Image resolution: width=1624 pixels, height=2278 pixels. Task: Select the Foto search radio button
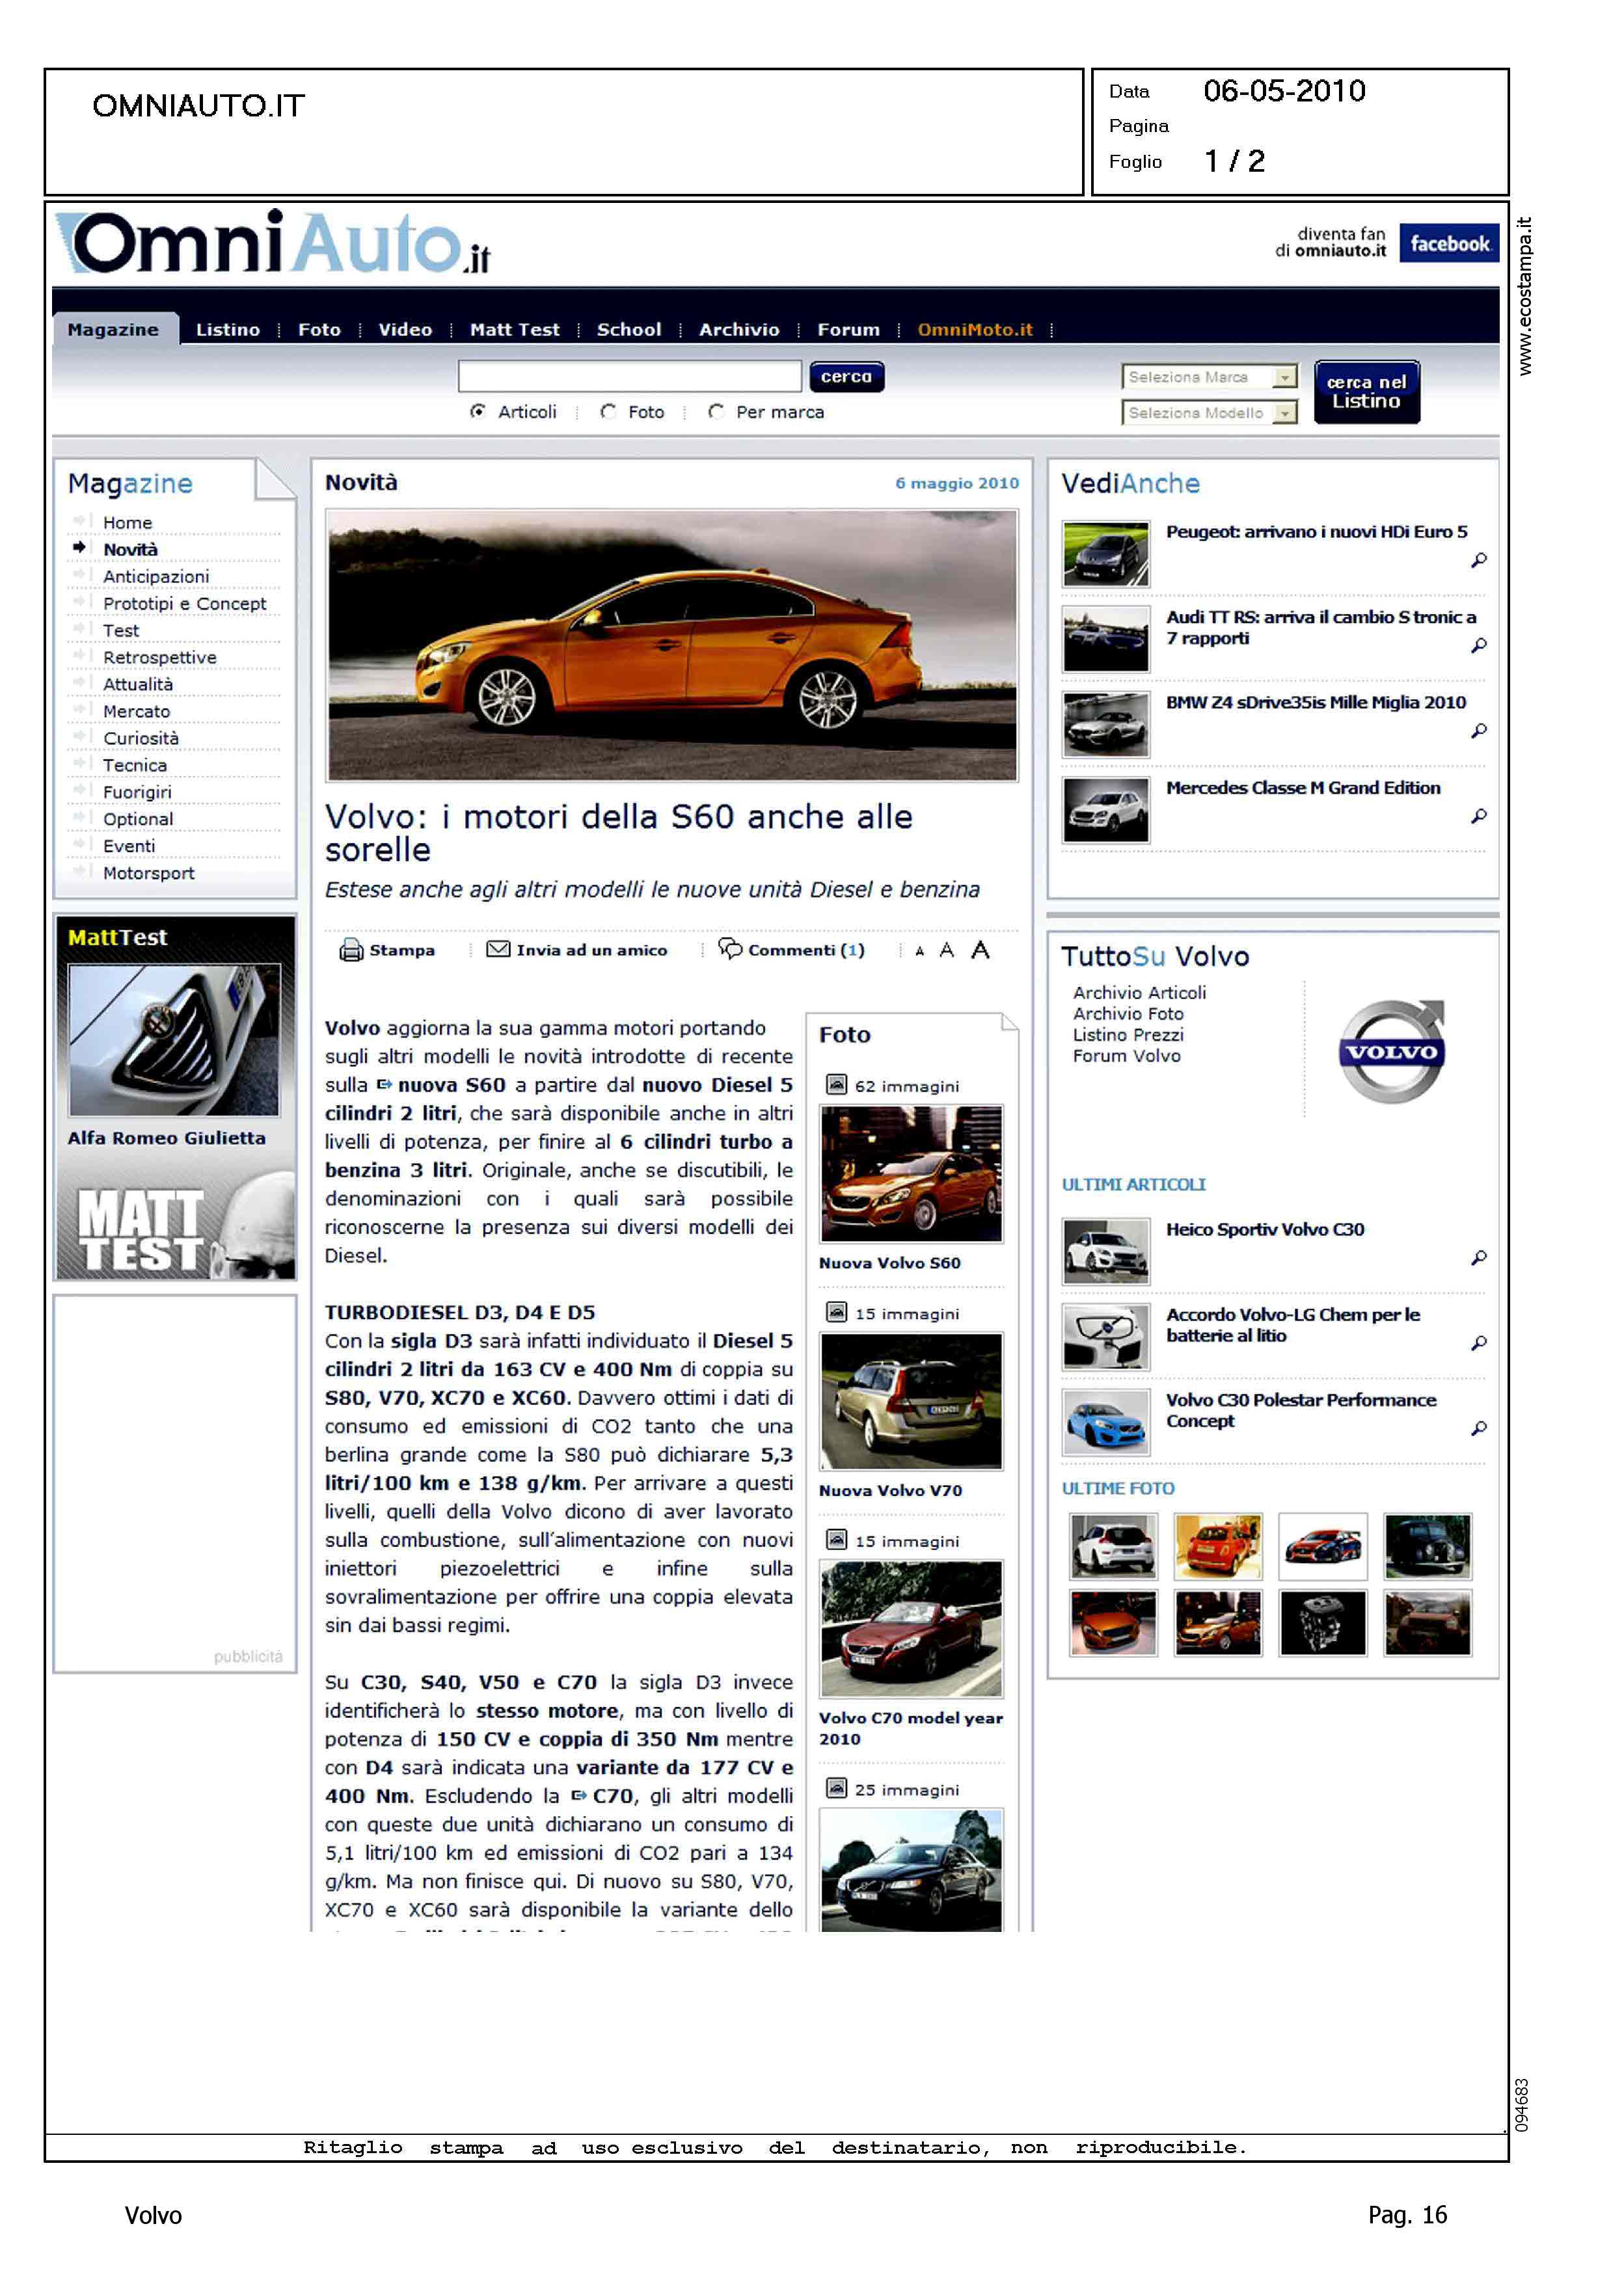click(x=608, y=412)
